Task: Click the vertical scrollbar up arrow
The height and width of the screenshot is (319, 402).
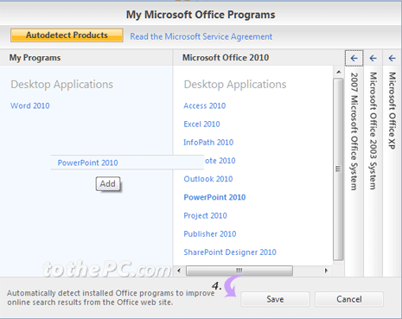Action: (x=339, y=72)
